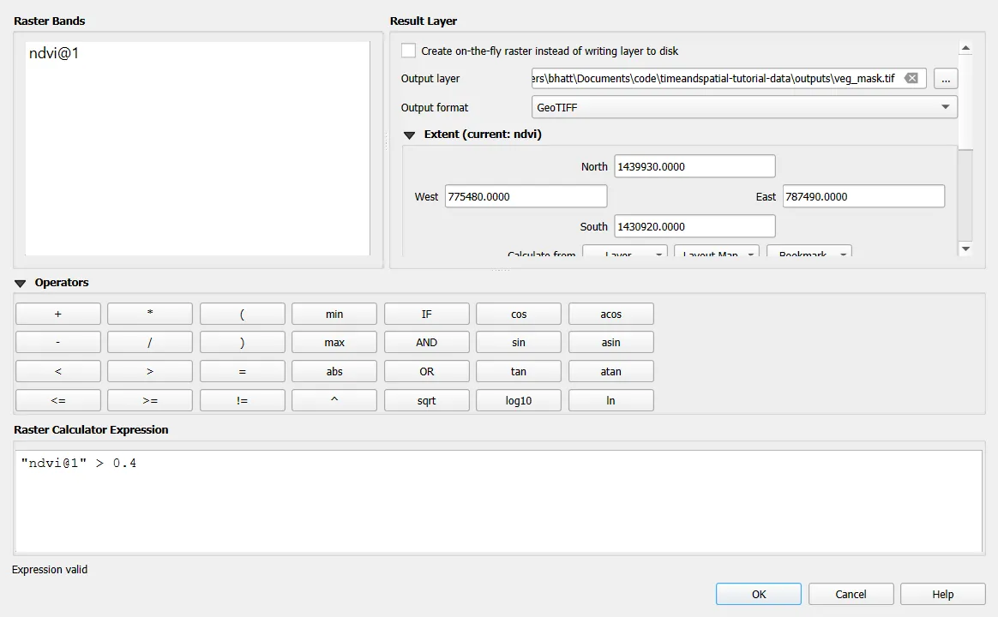Open Help for raster calculator
Screen dimensions: 998x617
pyautogui.click(x=942, y=594)
